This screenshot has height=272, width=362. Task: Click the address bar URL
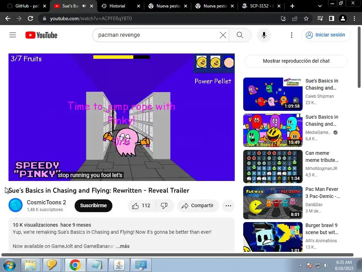(x=91, y=18)
